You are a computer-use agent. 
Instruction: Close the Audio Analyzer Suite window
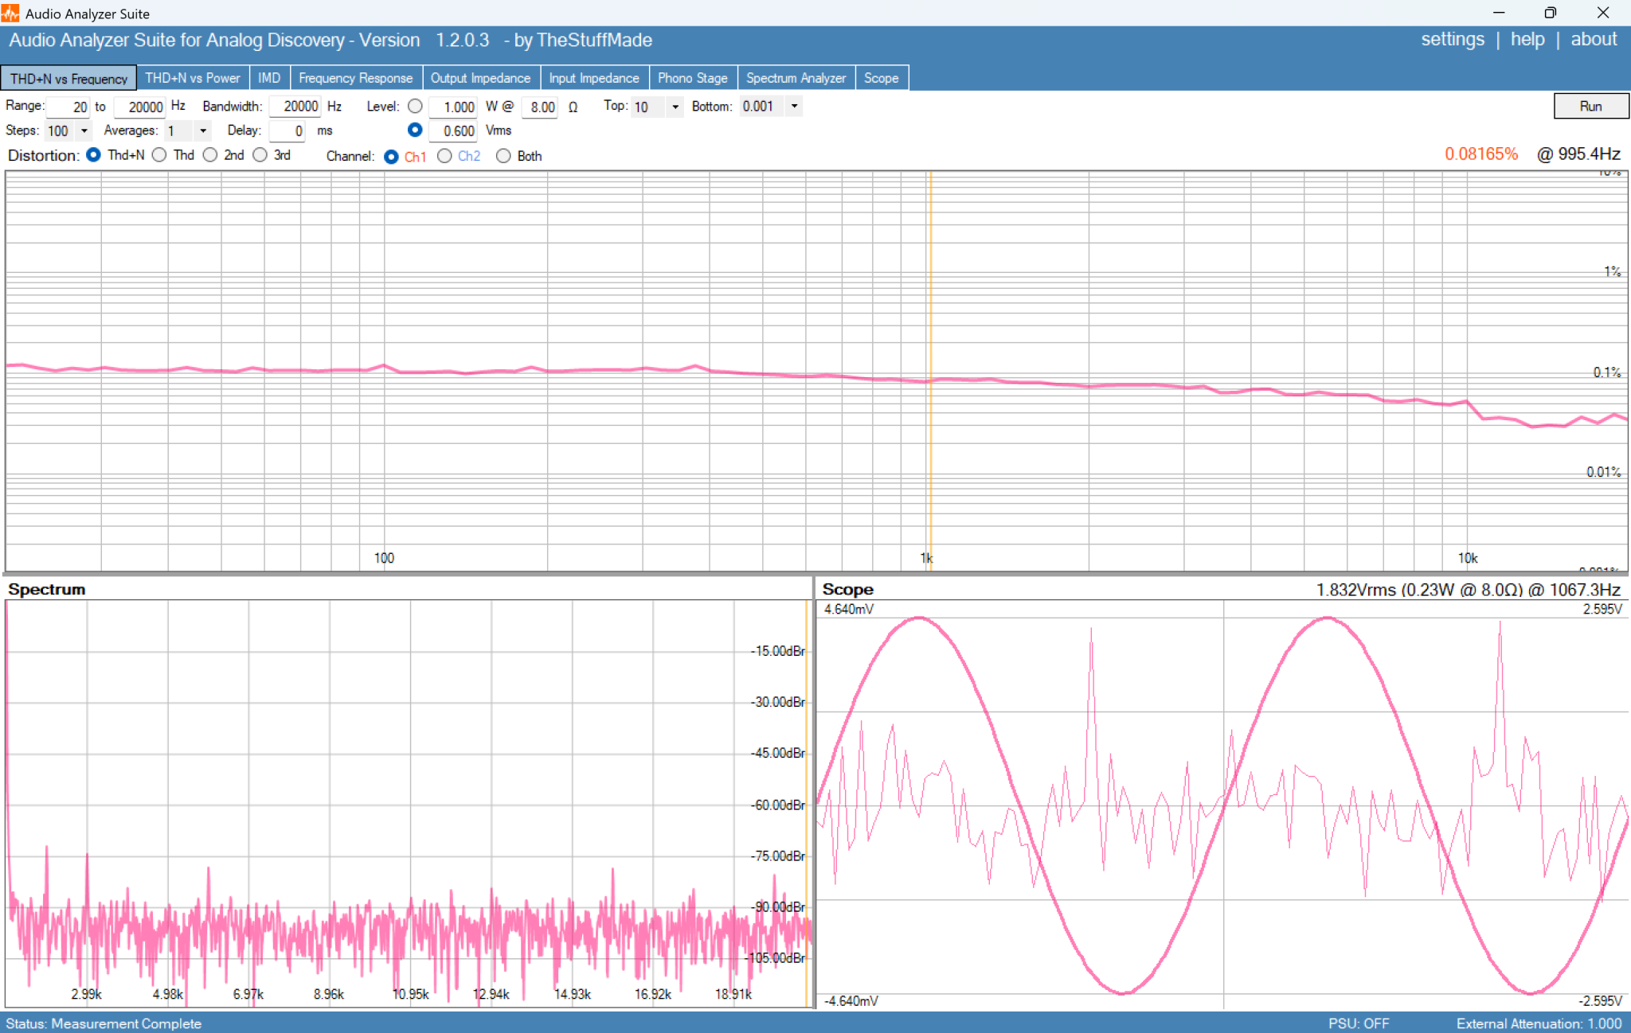pyautogui.click(x=1603, y=13)
